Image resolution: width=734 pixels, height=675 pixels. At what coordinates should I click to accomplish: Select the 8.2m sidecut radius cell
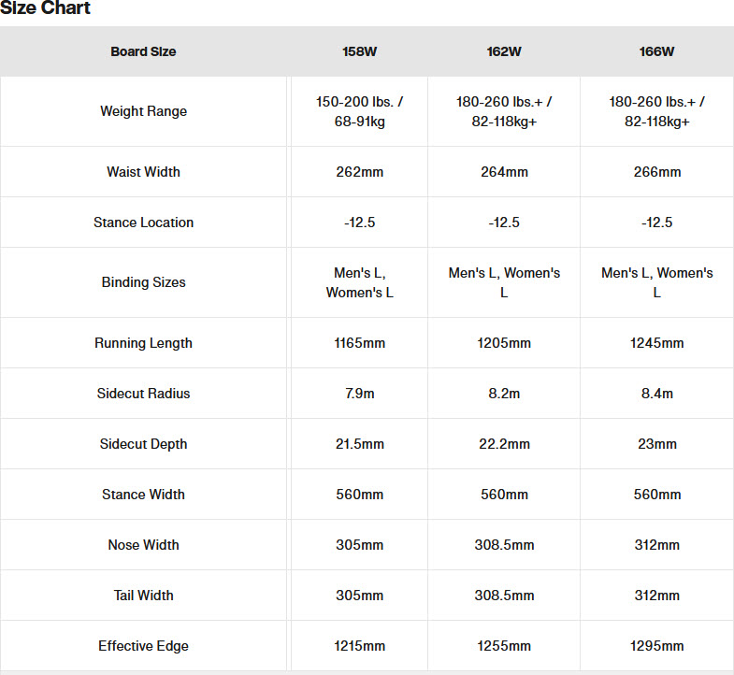click(x=504, y=394)
